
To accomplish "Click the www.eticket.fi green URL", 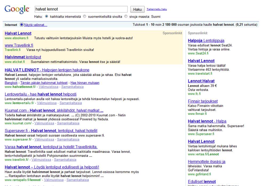I will [x=15, y=62].
